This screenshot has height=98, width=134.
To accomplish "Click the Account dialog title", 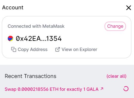I will pos(13,7).
